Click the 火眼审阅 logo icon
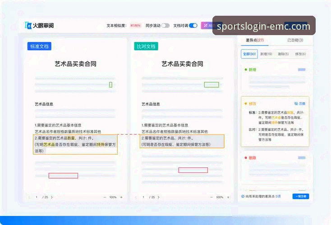 [28, 25]
